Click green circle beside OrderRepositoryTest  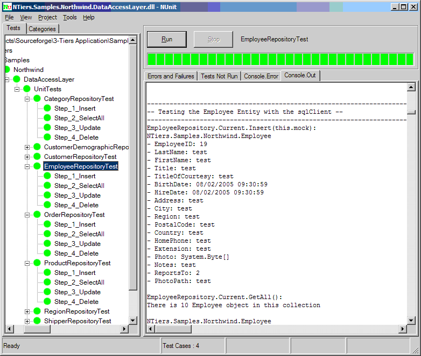[37, 214]
